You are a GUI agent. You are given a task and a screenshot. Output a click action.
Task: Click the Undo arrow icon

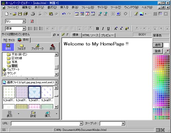(x=64, y=14)
